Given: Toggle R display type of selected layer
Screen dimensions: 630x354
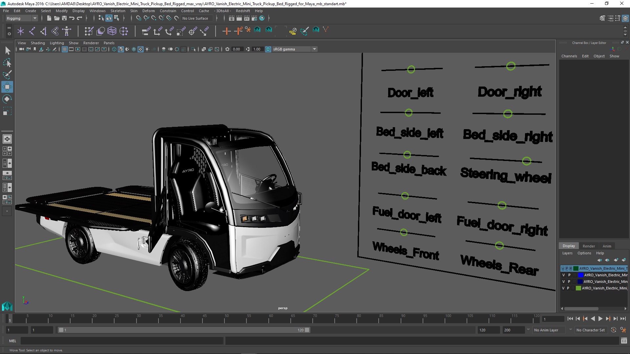Looking at the screenshot, I should coord(571,268).
